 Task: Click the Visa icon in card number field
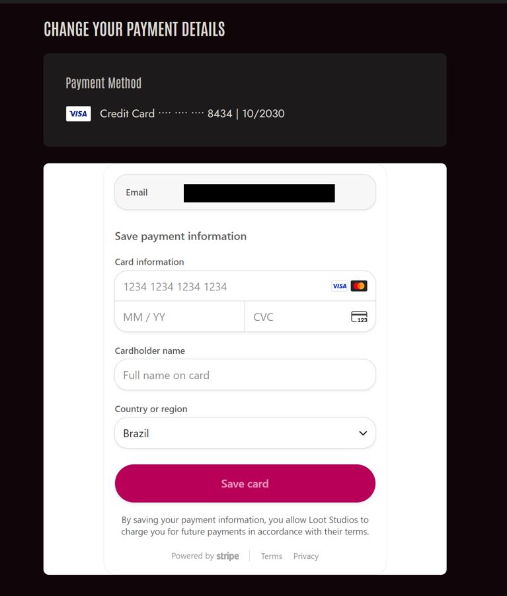tap(339, 286)
